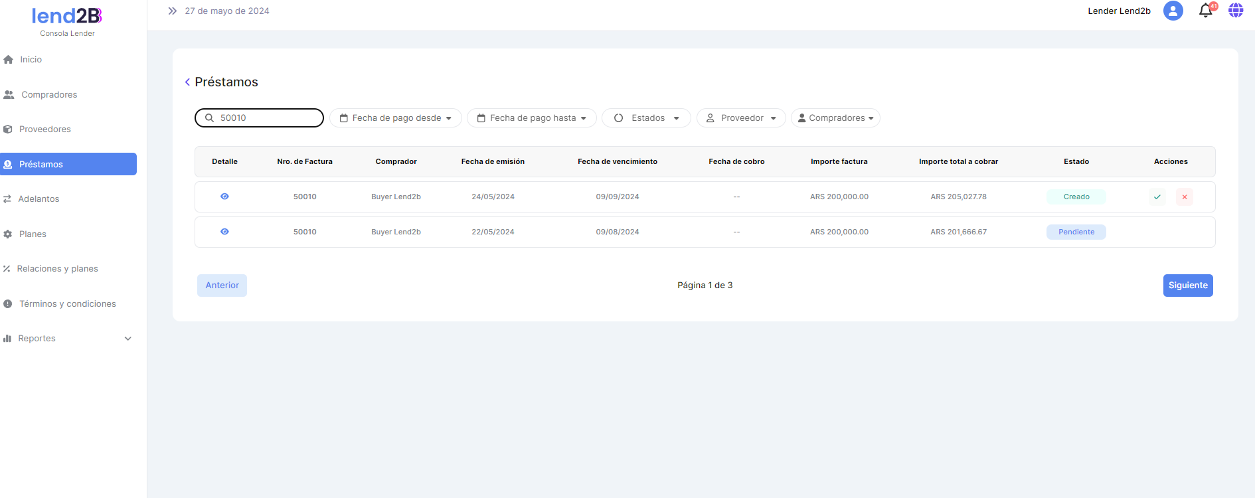Open the Proveedor filter dropdown
Viewport: 1255px width, 498px height.
point(741,118)
